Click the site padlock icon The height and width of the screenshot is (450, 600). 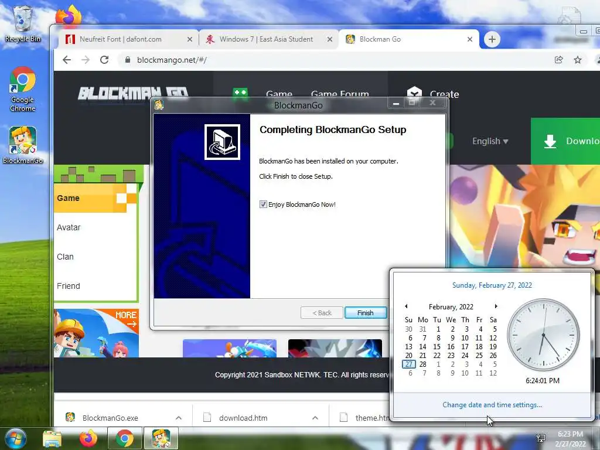click(128, 60)
